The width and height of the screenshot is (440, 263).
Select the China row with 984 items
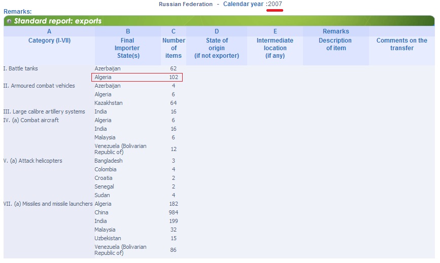point(137,212)
